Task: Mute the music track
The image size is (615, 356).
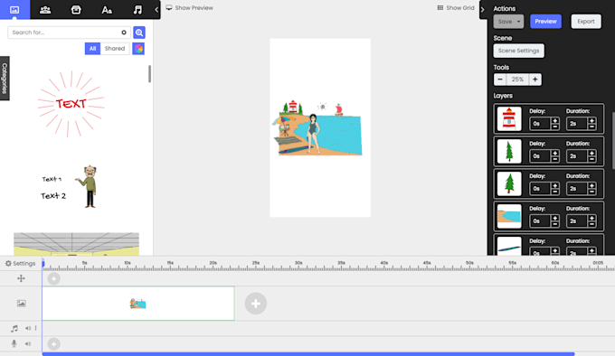Action: tap(28, 328)
